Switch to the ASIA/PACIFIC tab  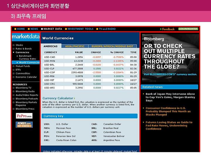coord(75,46)
